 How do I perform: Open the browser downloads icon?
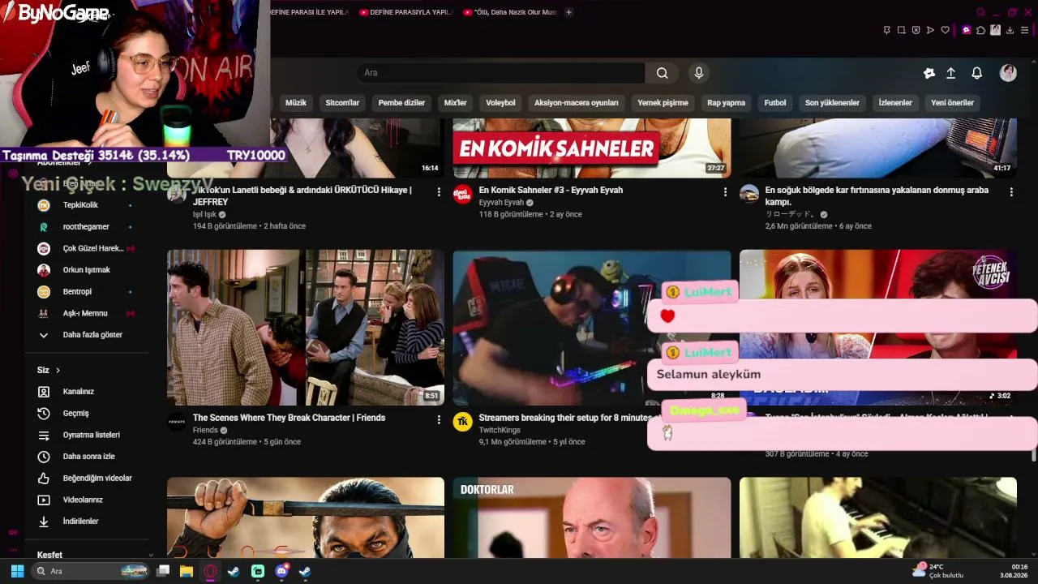point(1010,30)
